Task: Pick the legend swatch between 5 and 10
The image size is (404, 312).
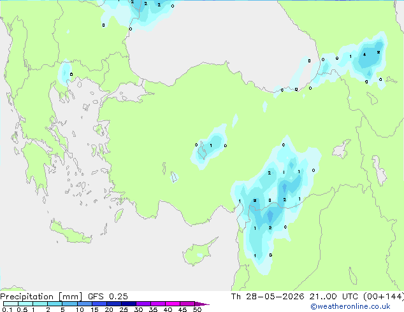Action: click(x=69, y=304)
